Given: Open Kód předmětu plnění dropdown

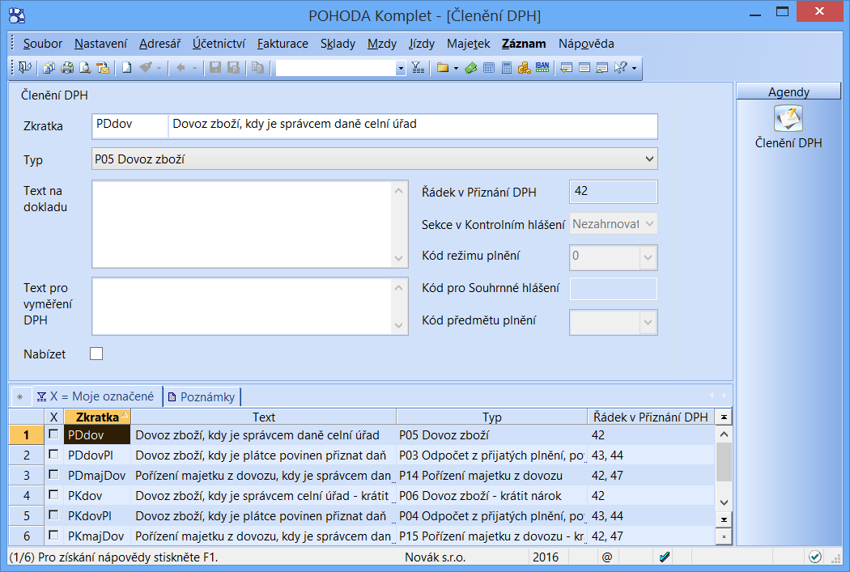Looking at the screenshot, I should (x=648, y=322).
